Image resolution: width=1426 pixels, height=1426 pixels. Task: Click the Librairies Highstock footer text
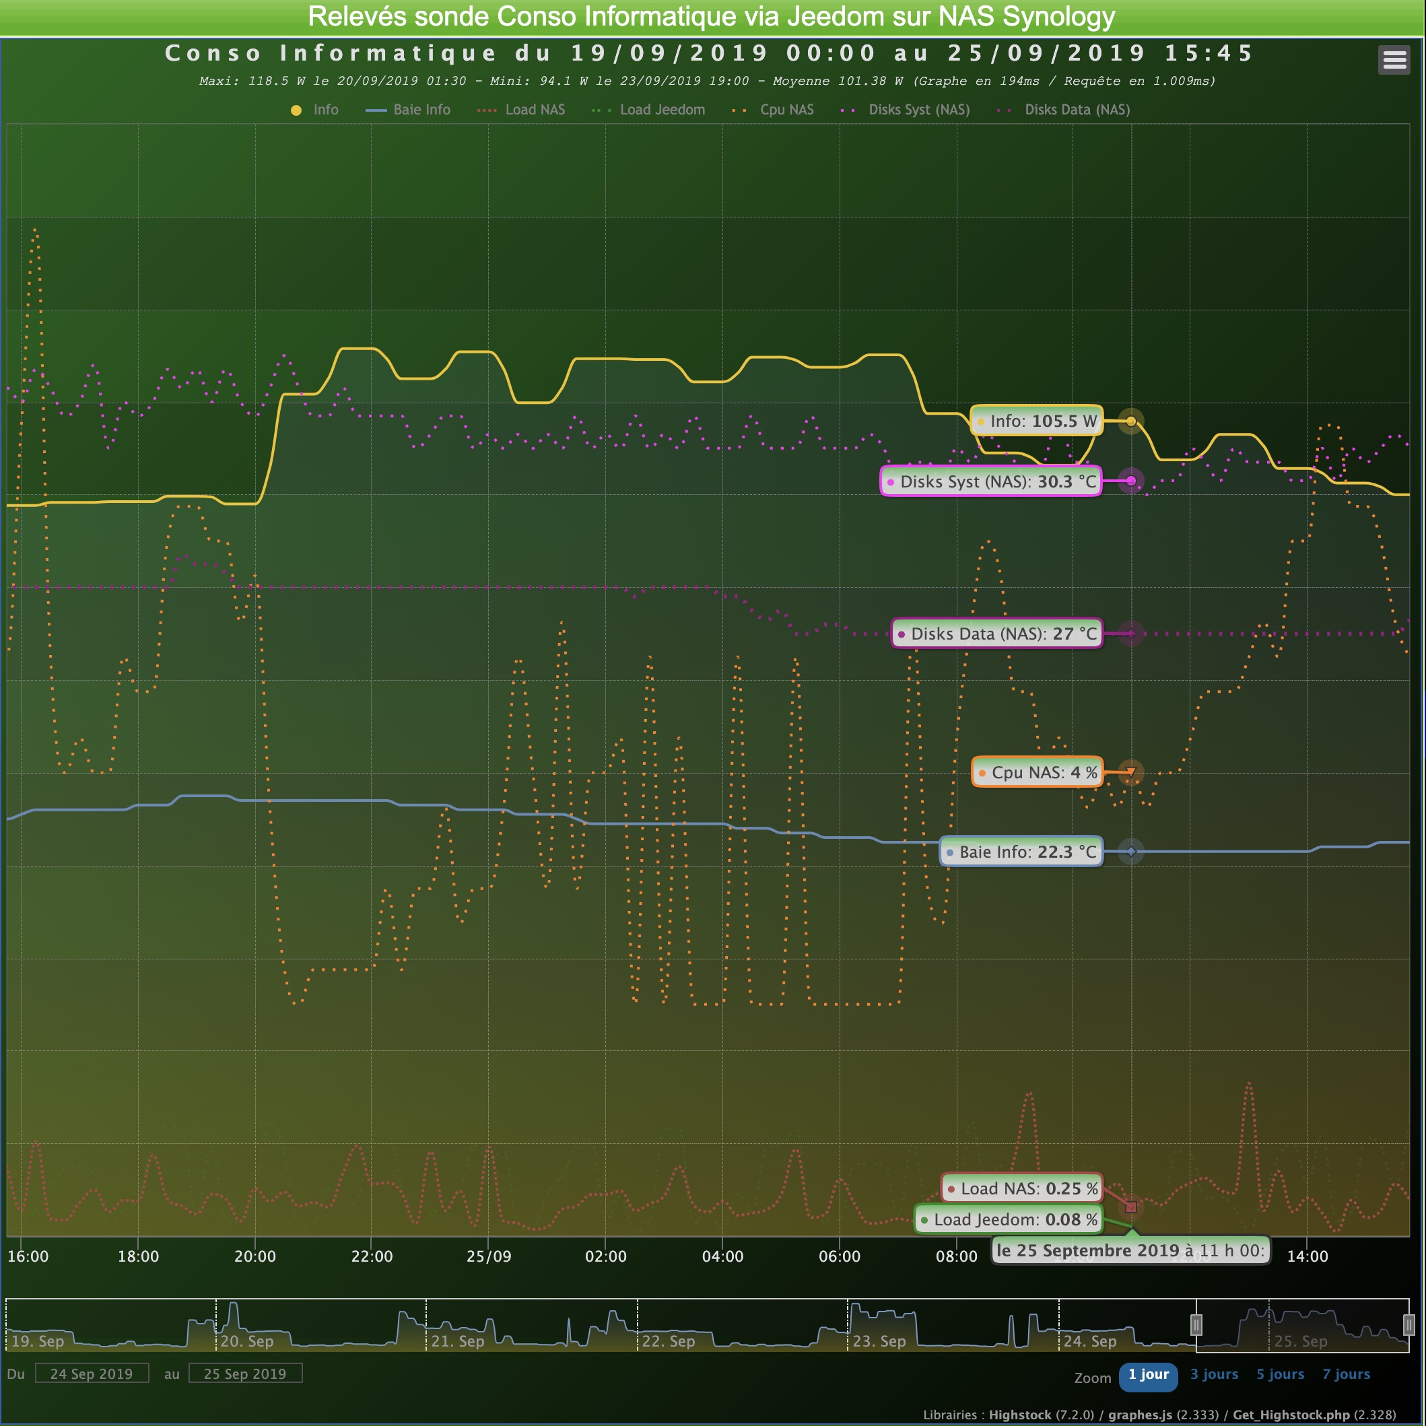click(1159, 1415)
